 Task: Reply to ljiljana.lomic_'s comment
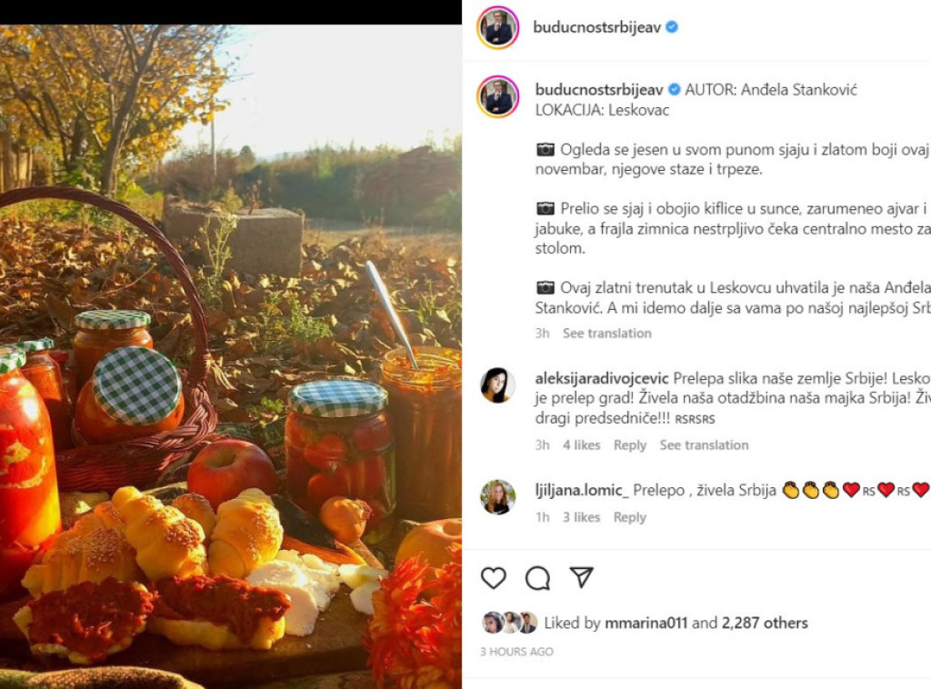(x=630, y=516)
